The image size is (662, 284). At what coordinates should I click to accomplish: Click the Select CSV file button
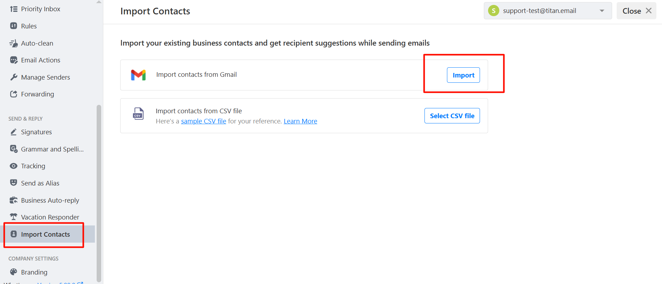pos(452,116)
